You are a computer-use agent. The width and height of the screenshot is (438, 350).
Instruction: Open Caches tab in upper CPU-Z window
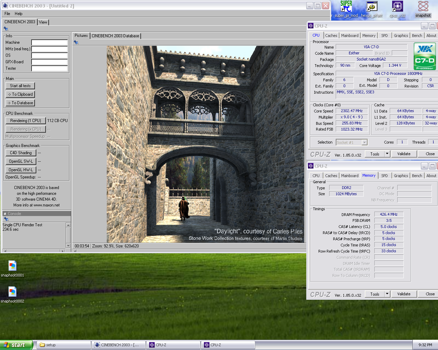click(331, 36)
